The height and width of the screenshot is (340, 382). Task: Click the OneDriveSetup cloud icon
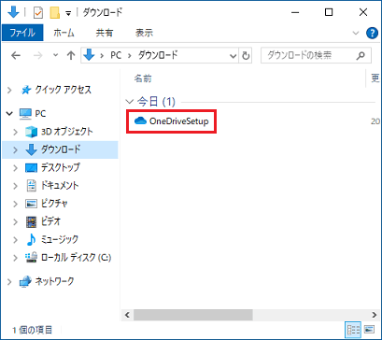141,120
